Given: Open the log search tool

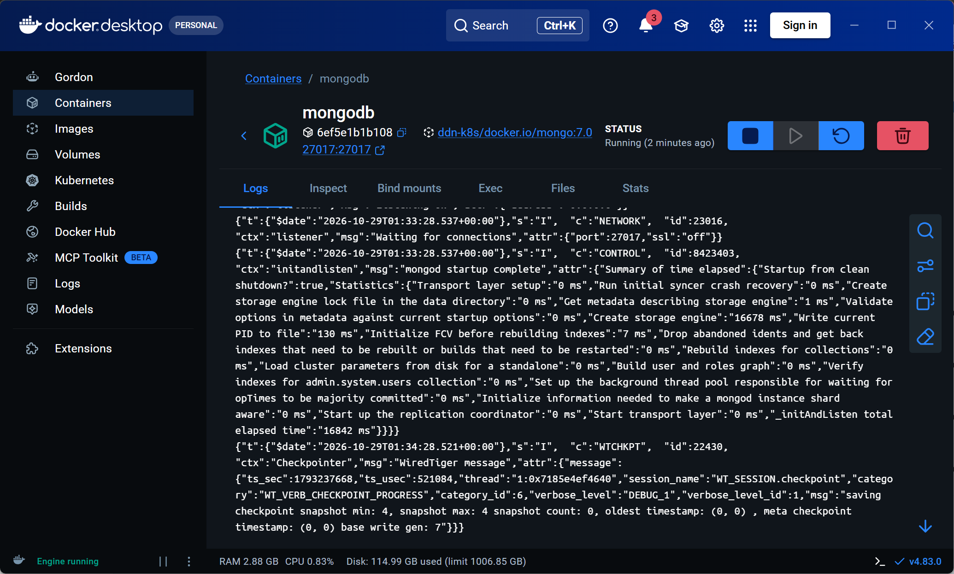Looking at the screenshot, I should point(925,230).
